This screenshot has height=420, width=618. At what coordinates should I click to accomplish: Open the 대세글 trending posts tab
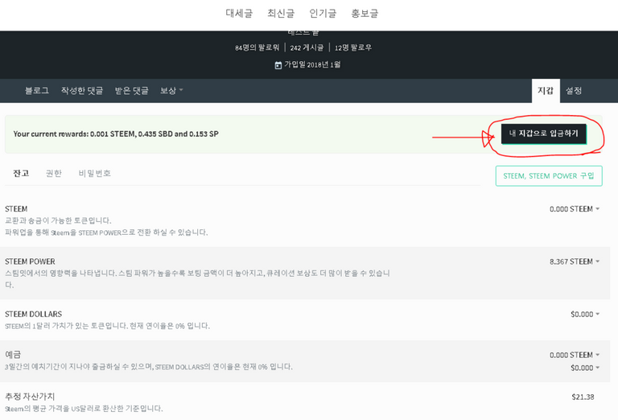239,13
